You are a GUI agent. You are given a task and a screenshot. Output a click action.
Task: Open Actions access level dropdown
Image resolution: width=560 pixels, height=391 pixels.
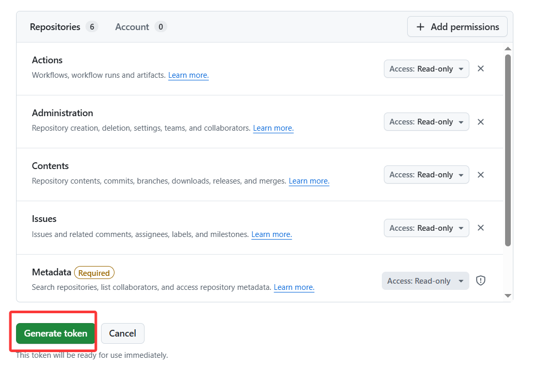click(426, 69)
